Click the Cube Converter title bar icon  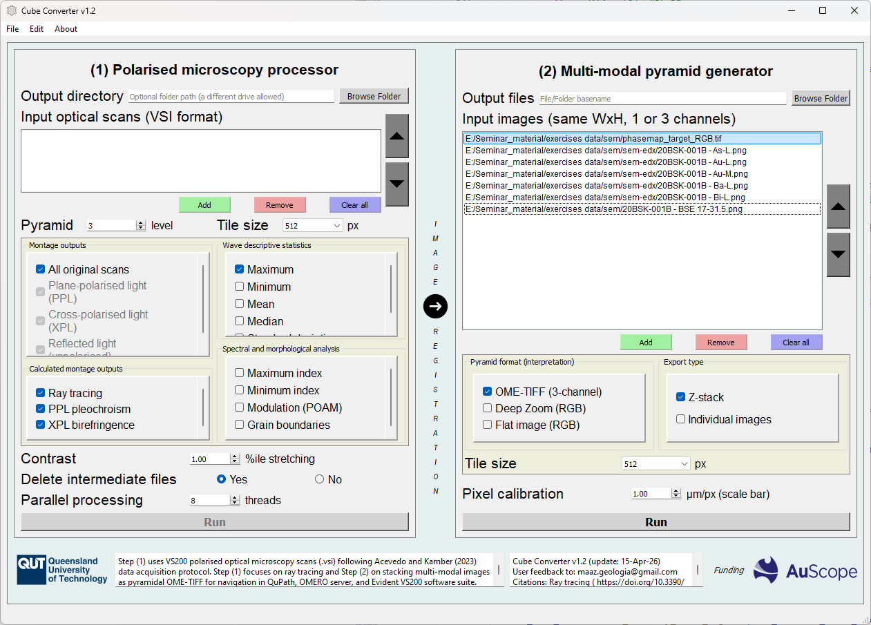(12, 10)
